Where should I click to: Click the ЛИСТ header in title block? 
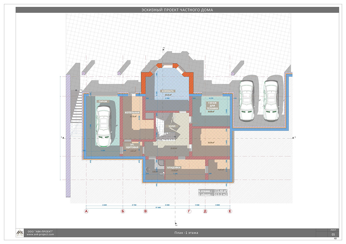tap(333, 230)
